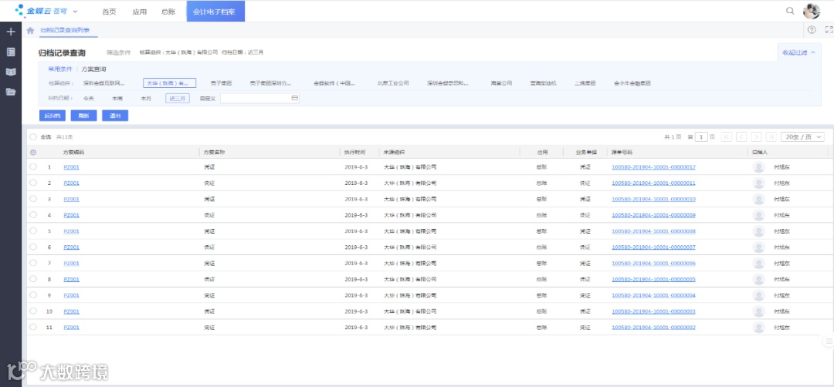The height and width of the screenshot is (387, 834).
Task: Click the 反归档 button
Action: coord(53,115)
